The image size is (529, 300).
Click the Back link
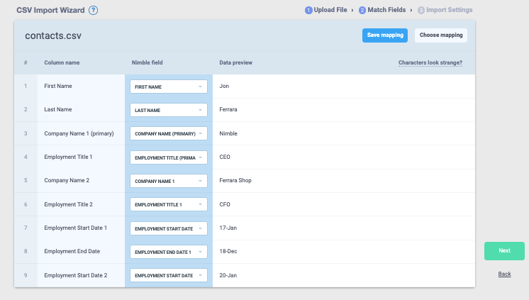click(504, 274)
